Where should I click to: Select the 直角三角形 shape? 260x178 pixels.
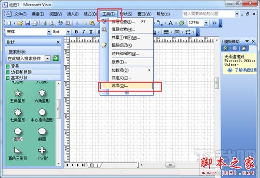pyautogui.click(x=18, y=153)
